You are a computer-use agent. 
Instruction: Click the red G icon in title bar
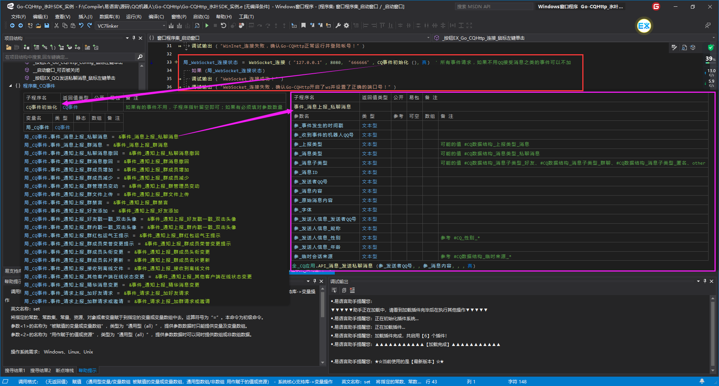[656, 6]
